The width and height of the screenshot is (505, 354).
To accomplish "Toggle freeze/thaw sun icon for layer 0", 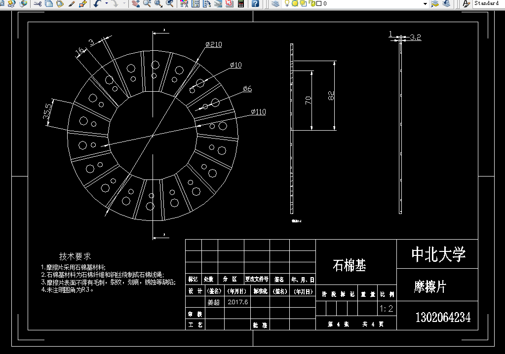I will (x=295, y=3).
